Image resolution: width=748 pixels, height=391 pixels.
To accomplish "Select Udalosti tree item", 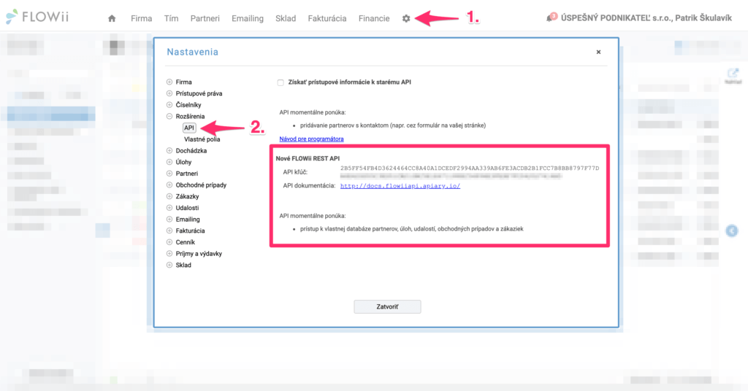I will click(187, 208).
